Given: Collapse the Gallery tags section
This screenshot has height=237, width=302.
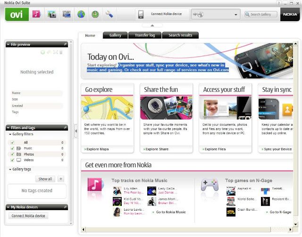Looking at the screenshot, I should coord(10,170).
